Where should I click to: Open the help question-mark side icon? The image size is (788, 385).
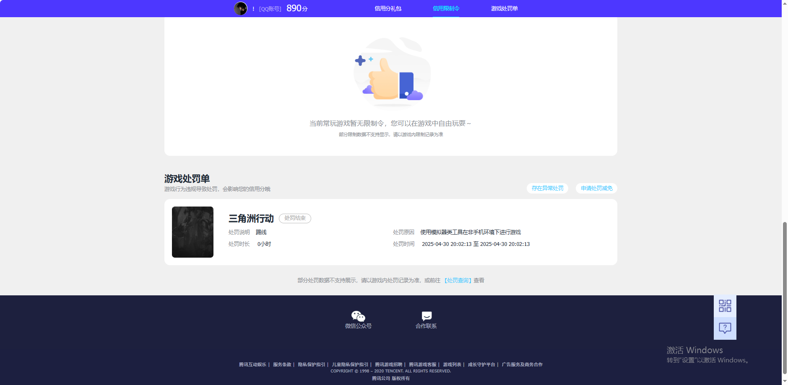725,328
